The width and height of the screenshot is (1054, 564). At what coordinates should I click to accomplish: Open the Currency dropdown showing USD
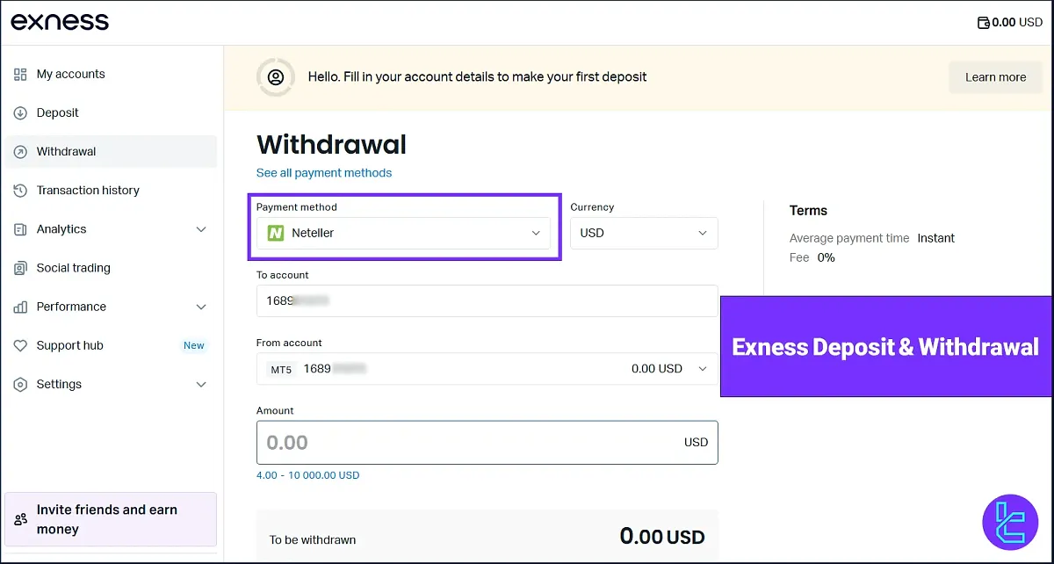[x=644, y=233]
